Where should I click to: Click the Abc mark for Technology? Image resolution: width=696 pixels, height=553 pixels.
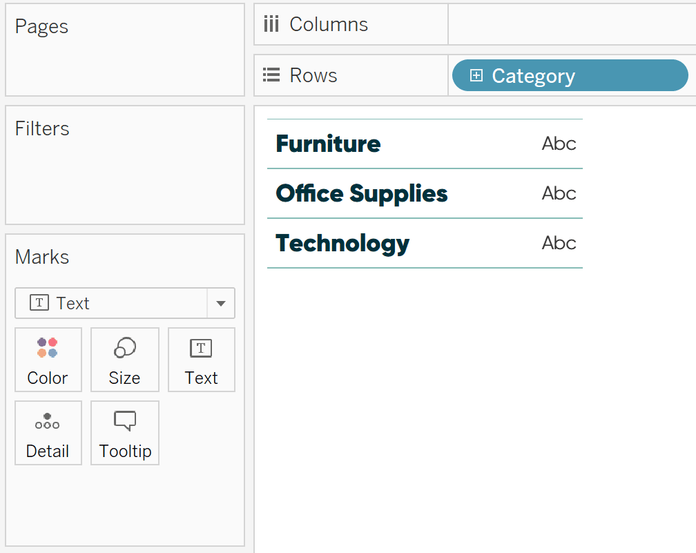(x=559, y=243)
